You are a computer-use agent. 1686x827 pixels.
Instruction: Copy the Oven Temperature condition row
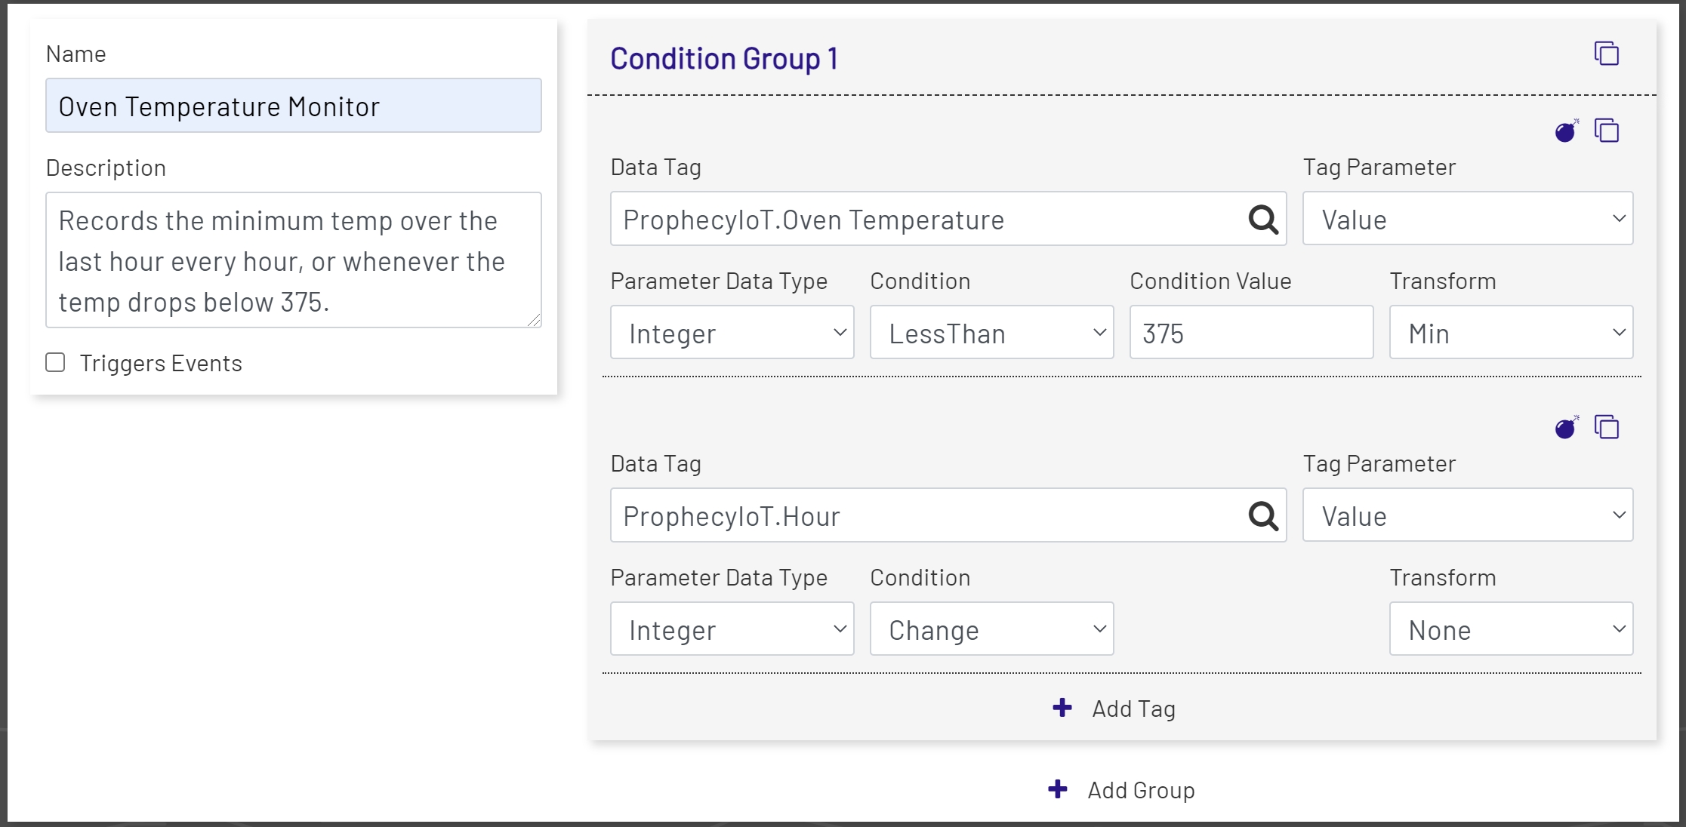[1607, 131]
